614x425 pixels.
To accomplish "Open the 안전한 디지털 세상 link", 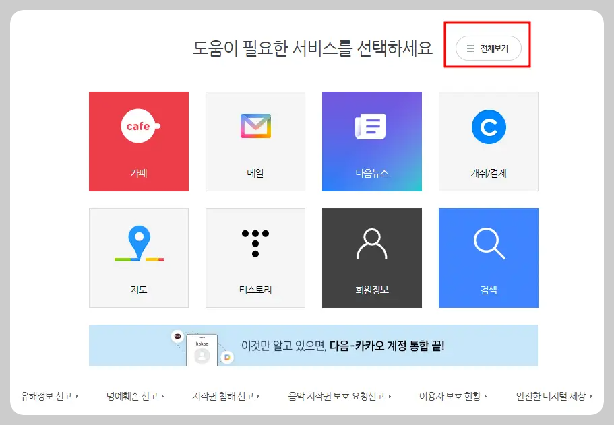I will (555, 397).
